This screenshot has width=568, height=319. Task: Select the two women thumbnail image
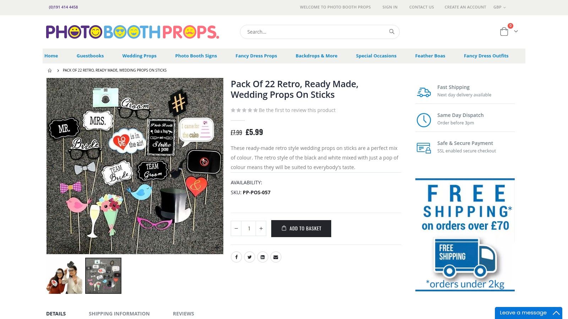(x=64, y=276)
